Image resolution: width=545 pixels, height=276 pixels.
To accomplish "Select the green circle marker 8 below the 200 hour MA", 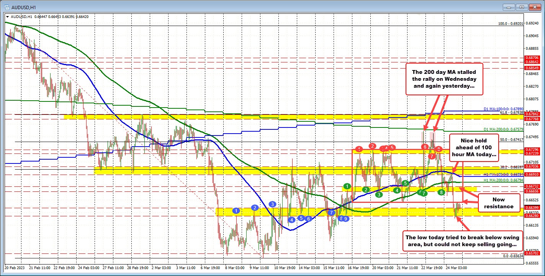I will point(441,193).
